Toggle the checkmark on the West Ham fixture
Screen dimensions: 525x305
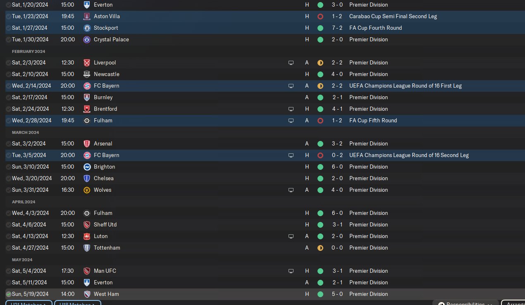click(9, 294)
